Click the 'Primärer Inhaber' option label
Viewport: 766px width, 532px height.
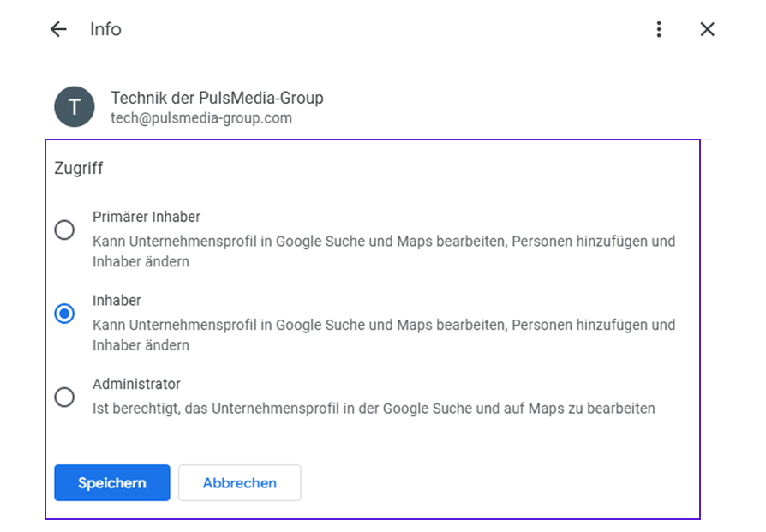pos(147,217)
